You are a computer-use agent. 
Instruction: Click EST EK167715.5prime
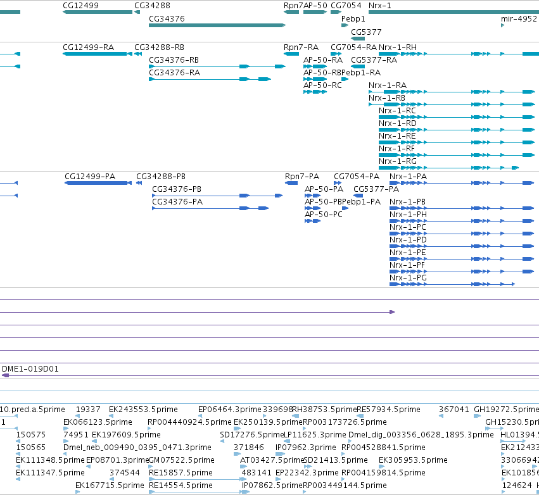(110, 486)
